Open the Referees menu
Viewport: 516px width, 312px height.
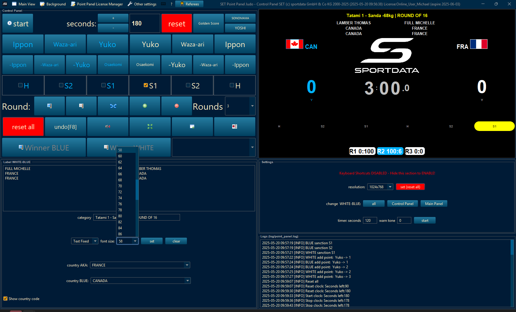click(189, 4)
